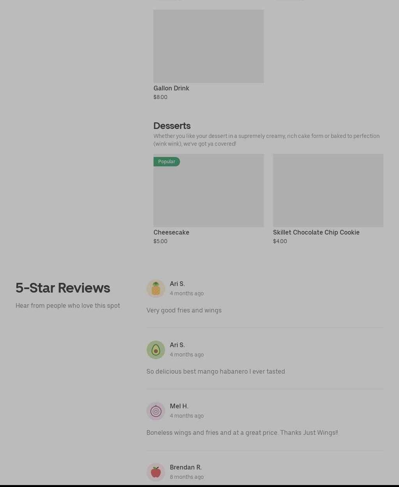Screen dimensions: 399x487
Task: Click the Desserts section heading
Action: [x=172, y=126]
